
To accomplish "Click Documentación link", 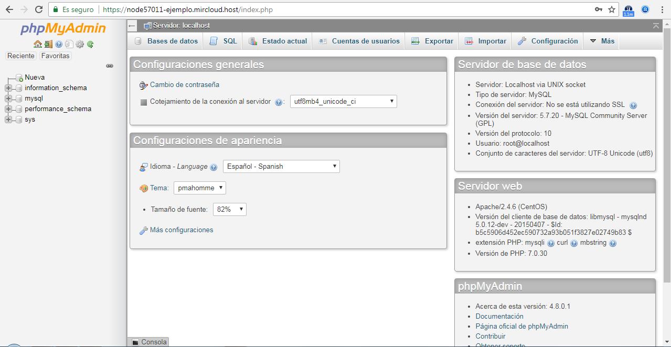I will (499, 317).
